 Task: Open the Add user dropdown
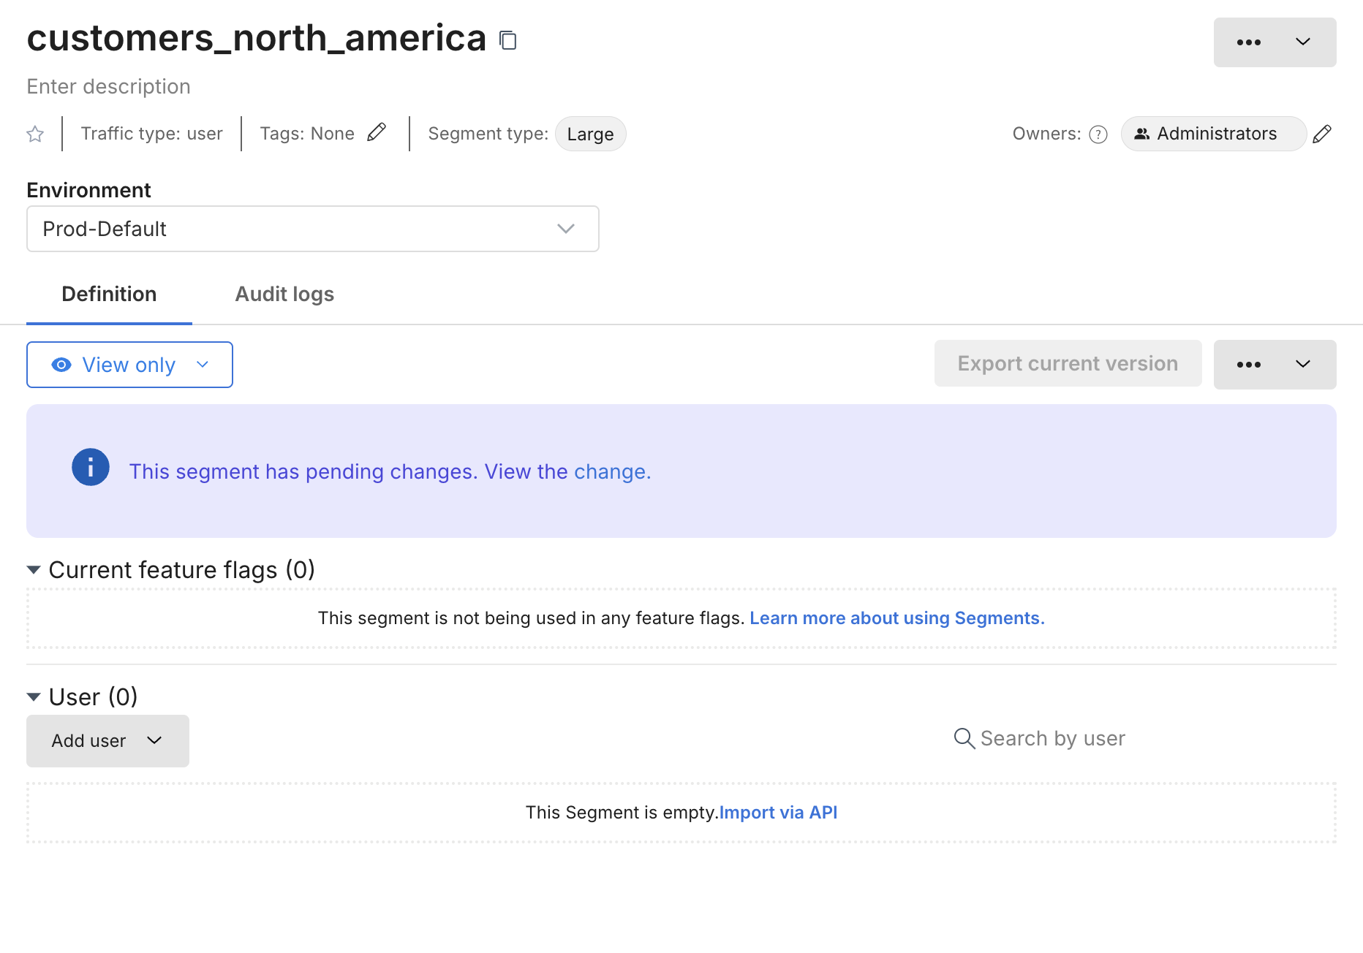107,741
